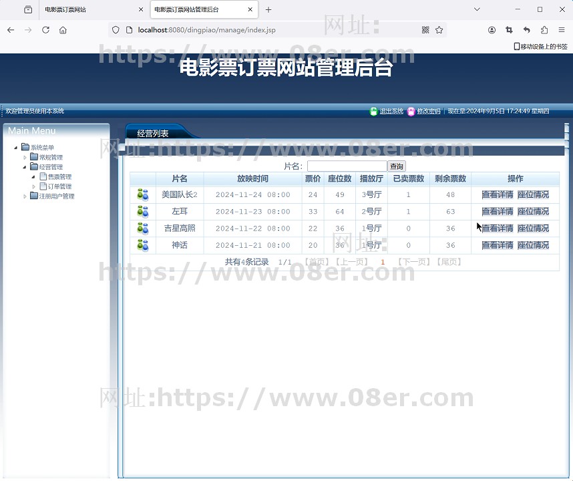Select 经营管理 in the menu tree
This screenshot has width=573, height=481.
51,167
